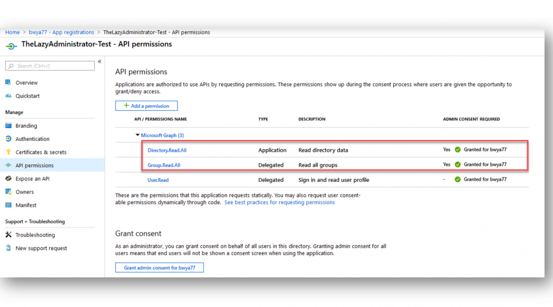
Task: Click the Microsoft Graph (3) link
Action: point(162,135)
